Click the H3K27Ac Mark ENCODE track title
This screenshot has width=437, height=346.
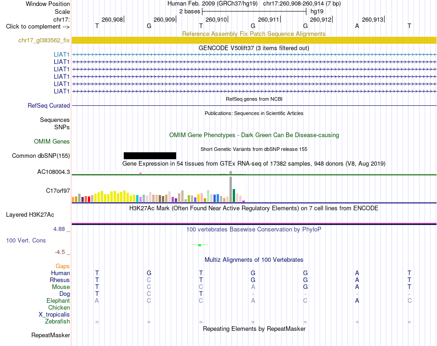tap(254, 208)
